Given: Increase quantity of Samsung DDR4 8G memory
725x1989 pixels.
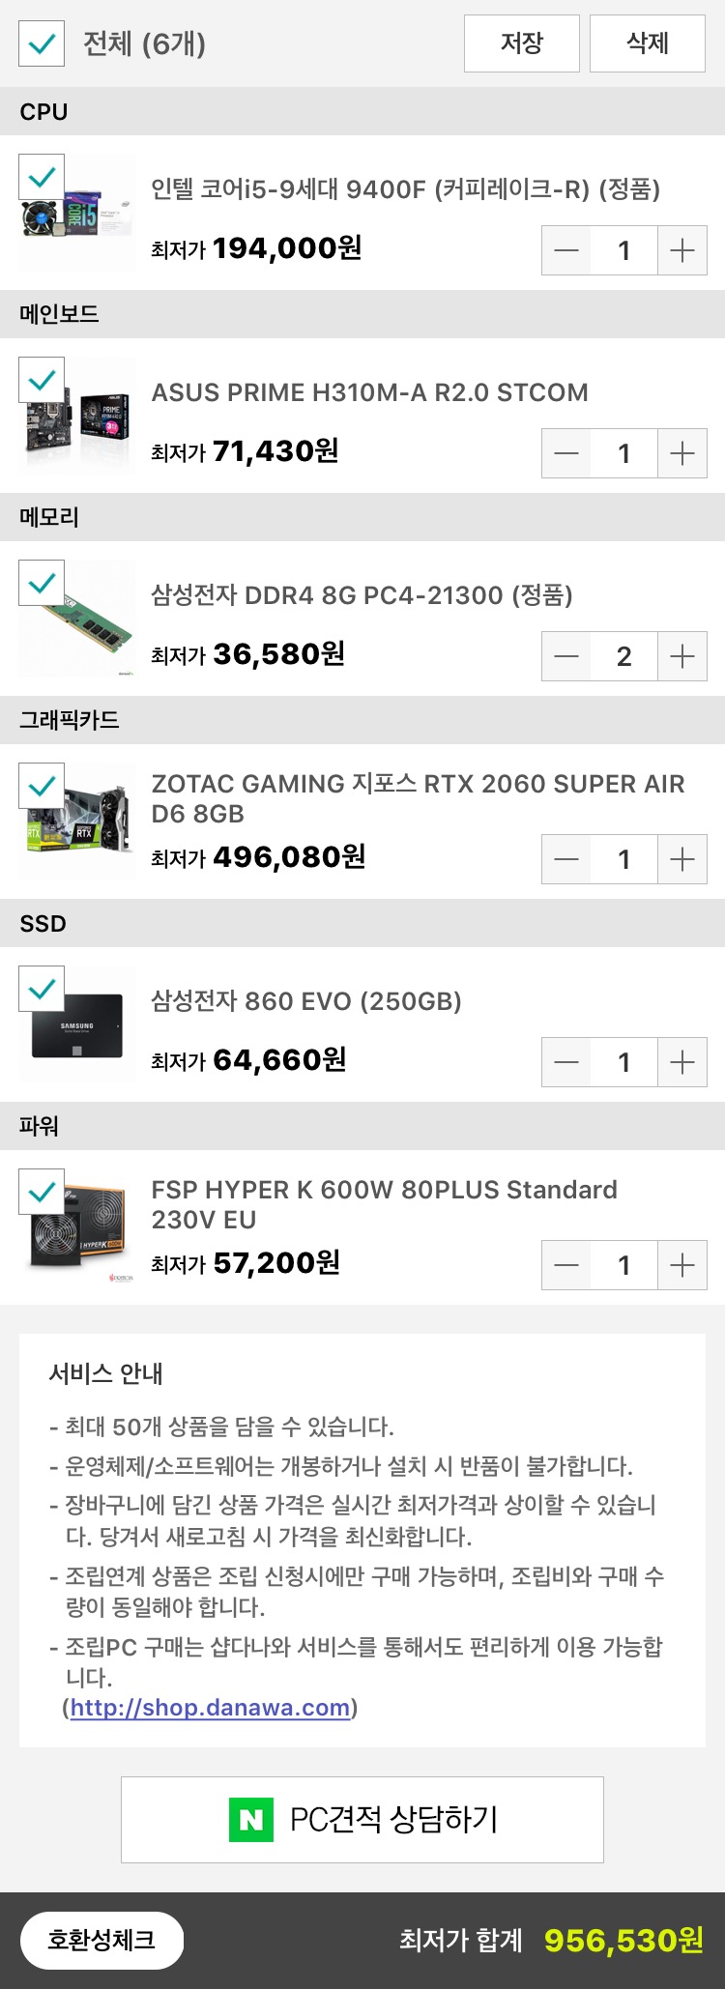Looking at the screenshot, I should [x=682, y=657].
